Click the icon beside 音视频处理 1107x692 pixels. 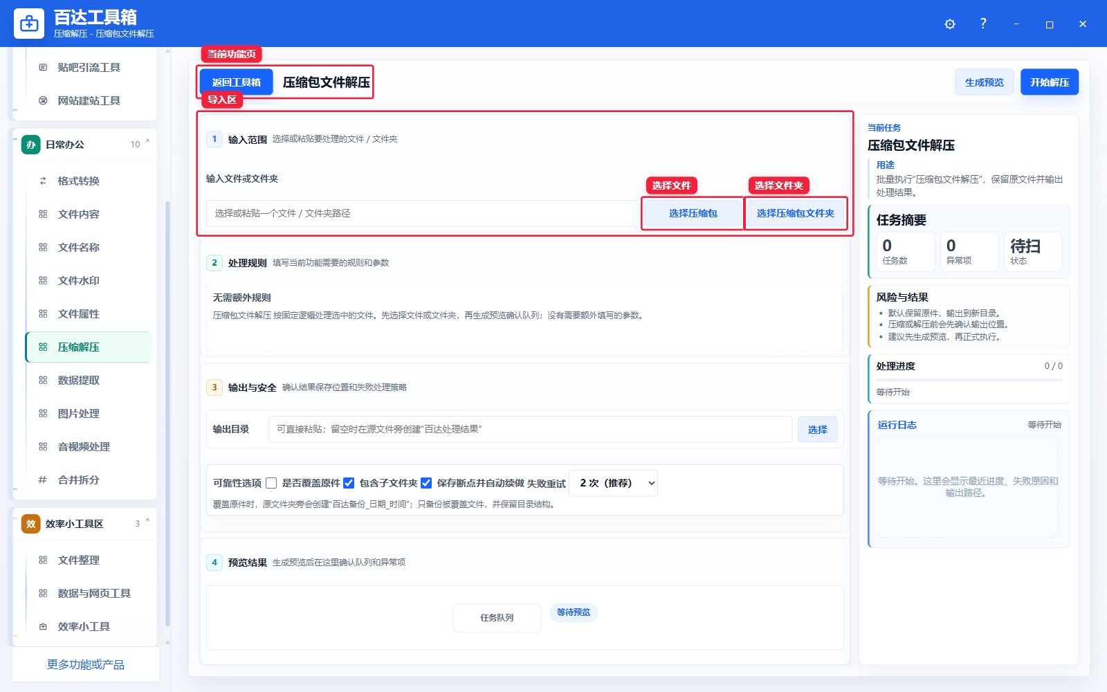pyautogui.click(x=43, y=446)
